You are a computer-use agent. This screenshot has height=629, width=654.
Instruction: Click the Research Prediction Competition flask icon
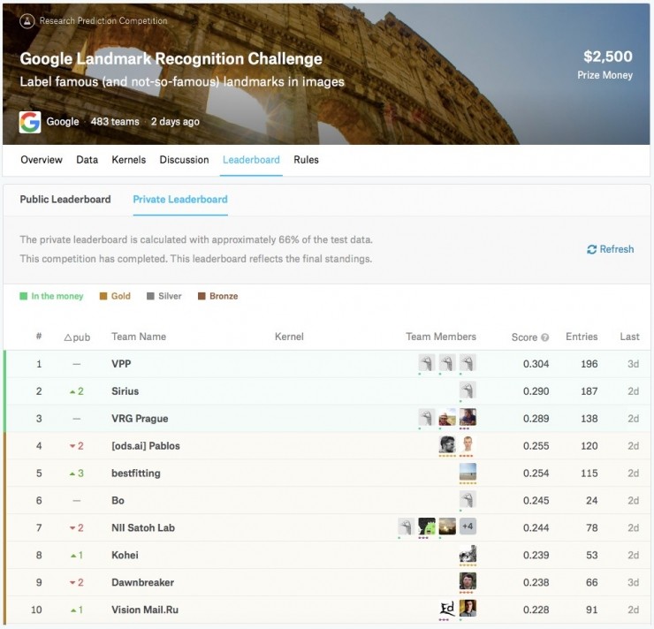(x=27, y=21)
